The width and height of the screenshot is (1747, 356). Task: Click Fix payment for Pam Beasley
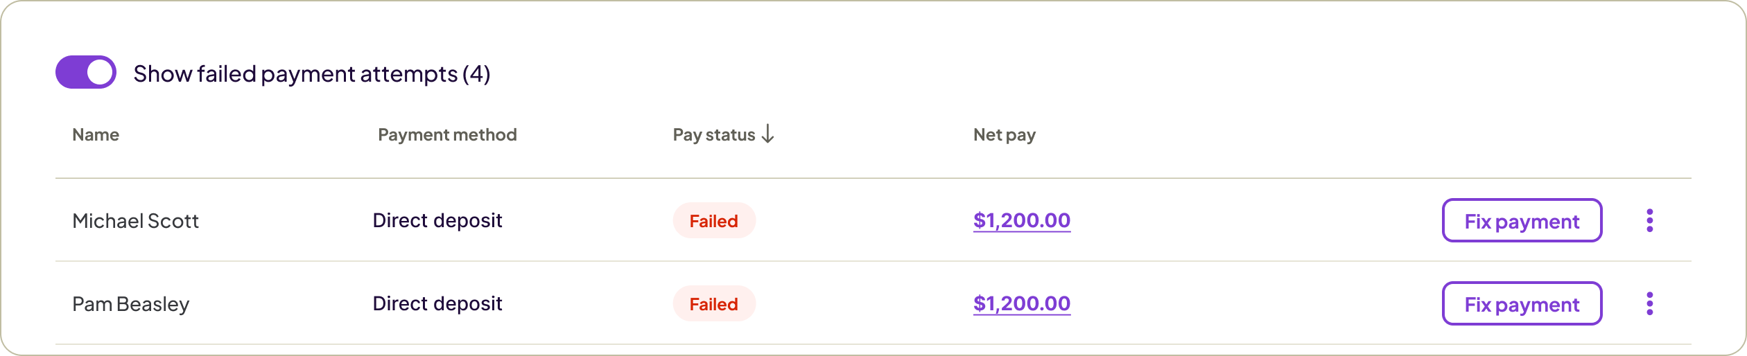[1521, 304]
